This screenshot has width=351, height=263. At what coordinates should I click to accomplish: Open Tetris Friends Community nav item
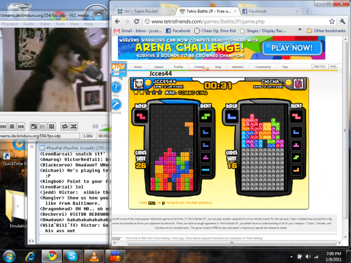tap(263, 67)
